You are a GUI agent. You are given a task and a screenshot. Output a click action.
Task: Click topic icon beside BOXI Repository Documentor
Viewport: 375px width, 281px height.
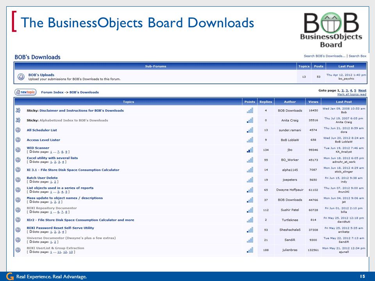tap(18, 210)
